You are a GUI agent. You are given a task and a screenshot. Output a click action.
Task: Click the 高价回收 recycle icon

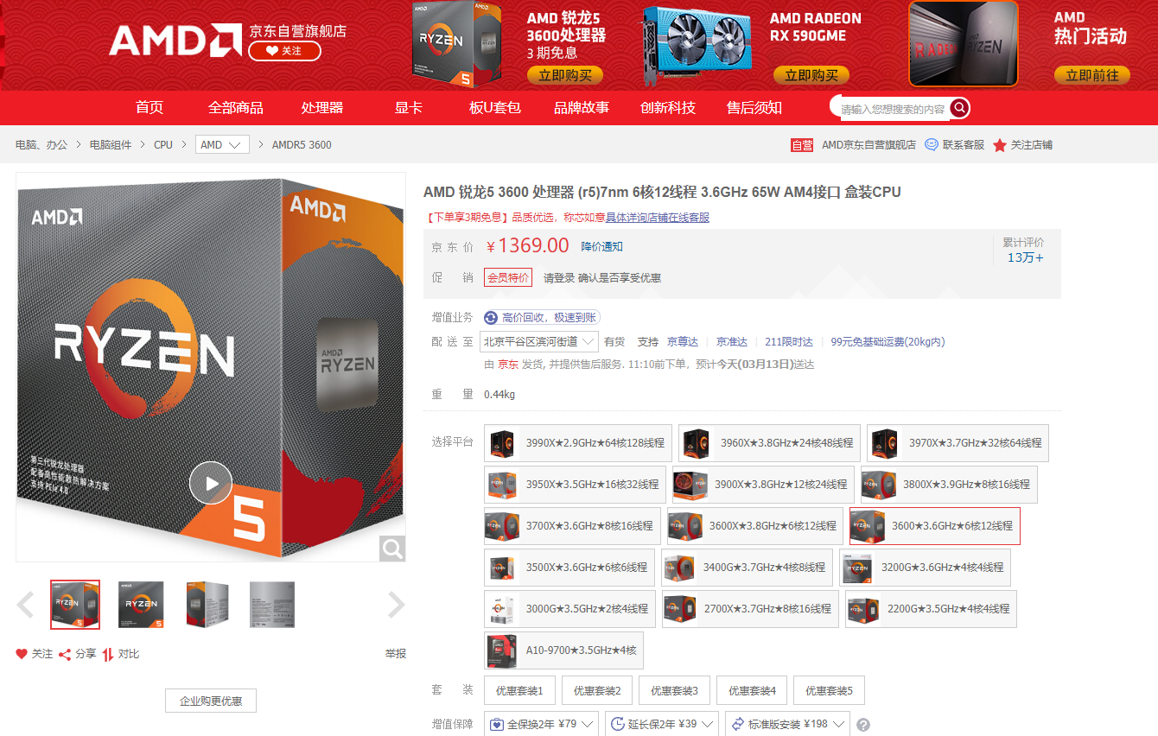491,318
